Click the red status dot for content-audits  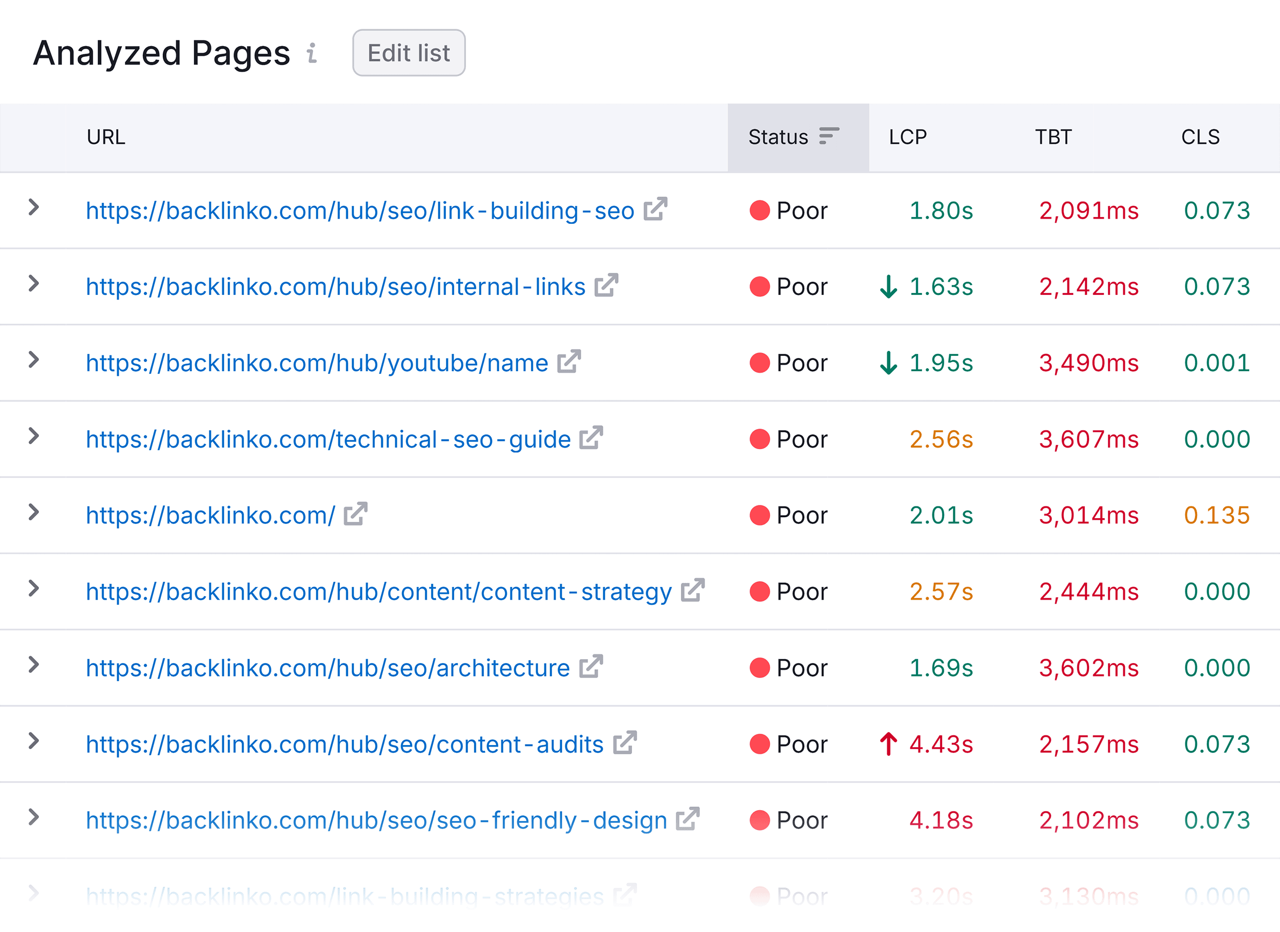(760, 744)
